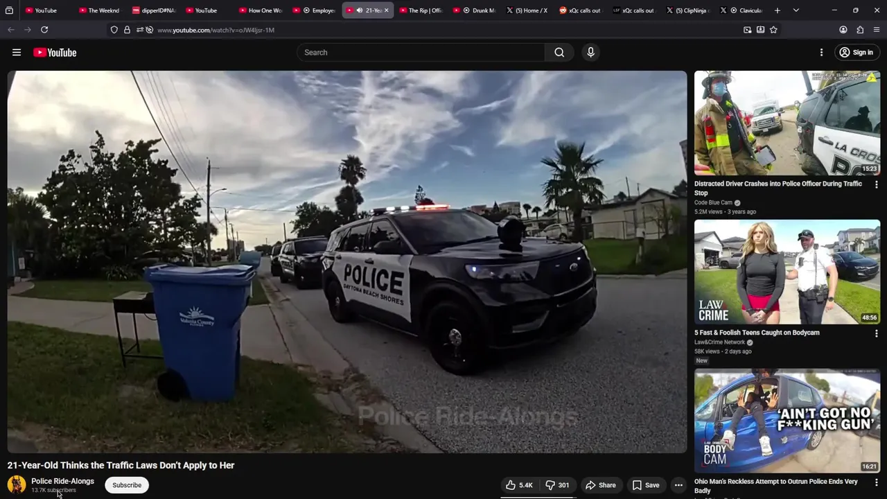
Task: Click the 13.7K subscribers text
Action: [x=53, y=491]
